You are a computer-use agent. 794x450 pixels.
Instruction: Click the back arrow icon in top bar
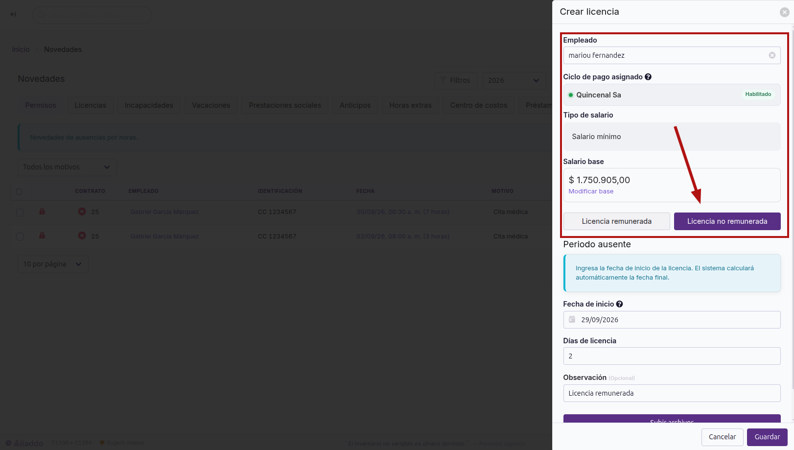pyautogui.click(x=13, y=14)
